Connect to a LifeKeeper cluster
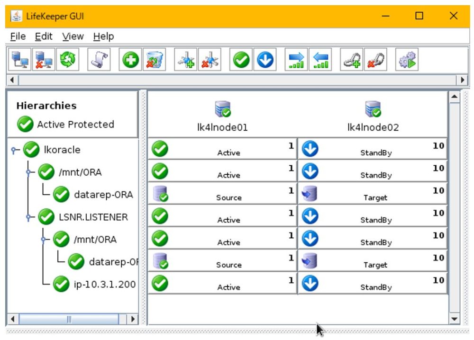The image size is (474, 340). tap(19, 59)
